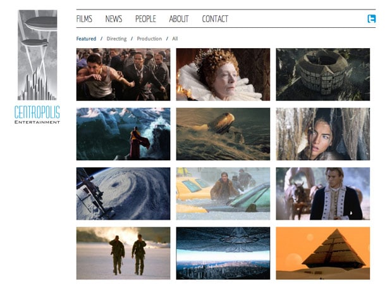Click the Centropolis Entertainment text logo
Viewport: 392px width, 285px height.
click(x=37, y=115)
